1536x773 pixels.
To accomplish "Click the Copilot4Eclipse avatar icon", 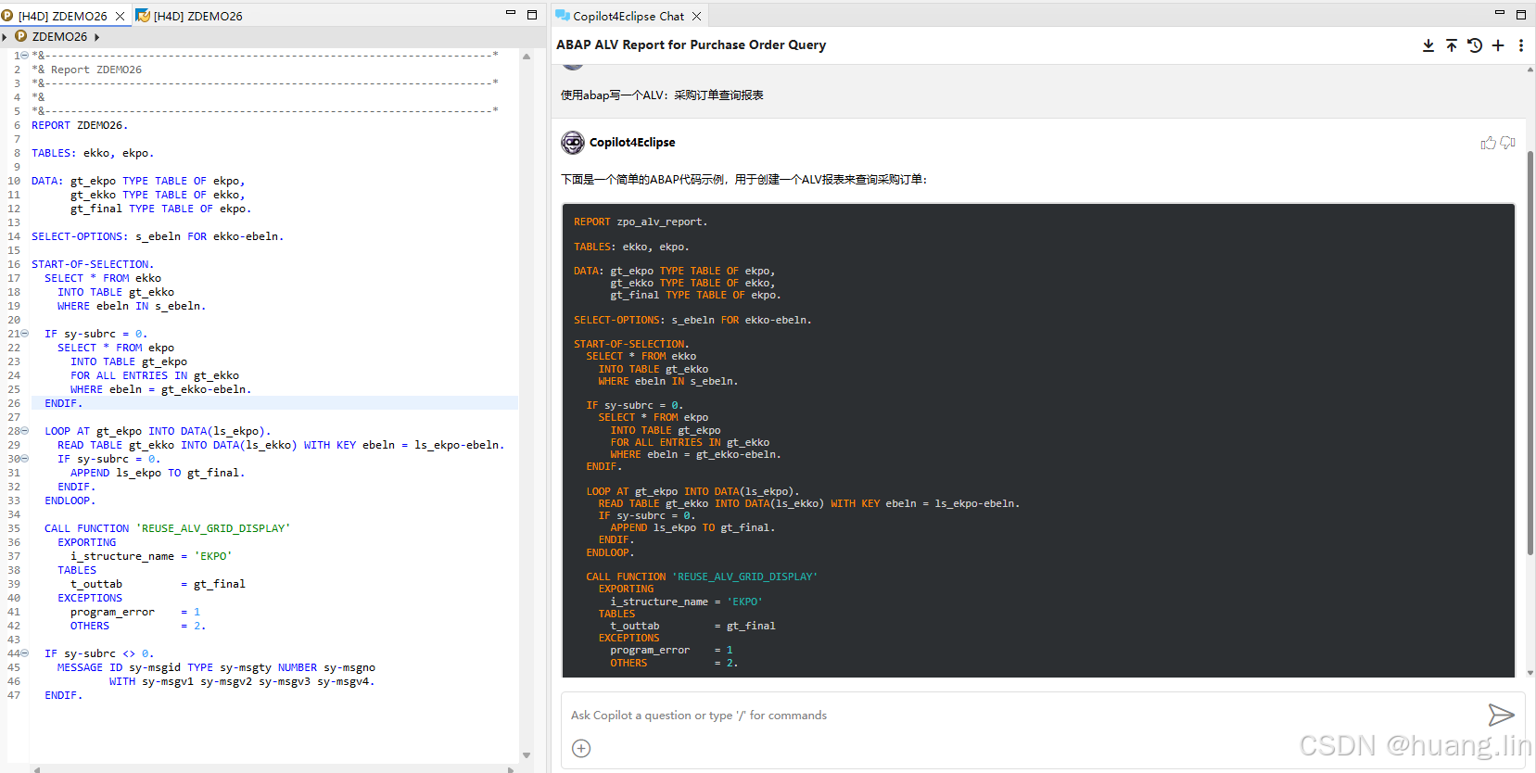I will pos(573,142).
